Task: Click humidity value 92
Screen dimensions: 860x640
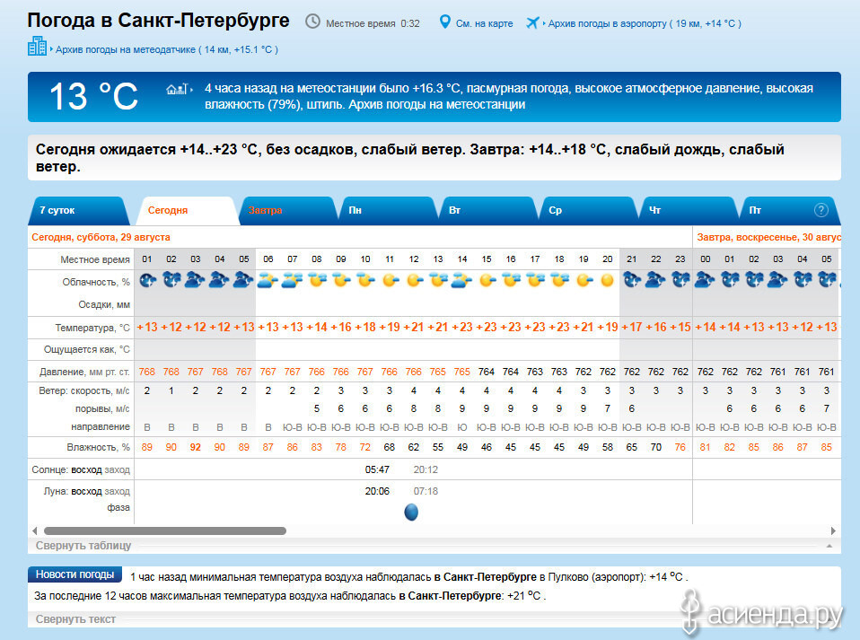Action: [x=196, y=447]
